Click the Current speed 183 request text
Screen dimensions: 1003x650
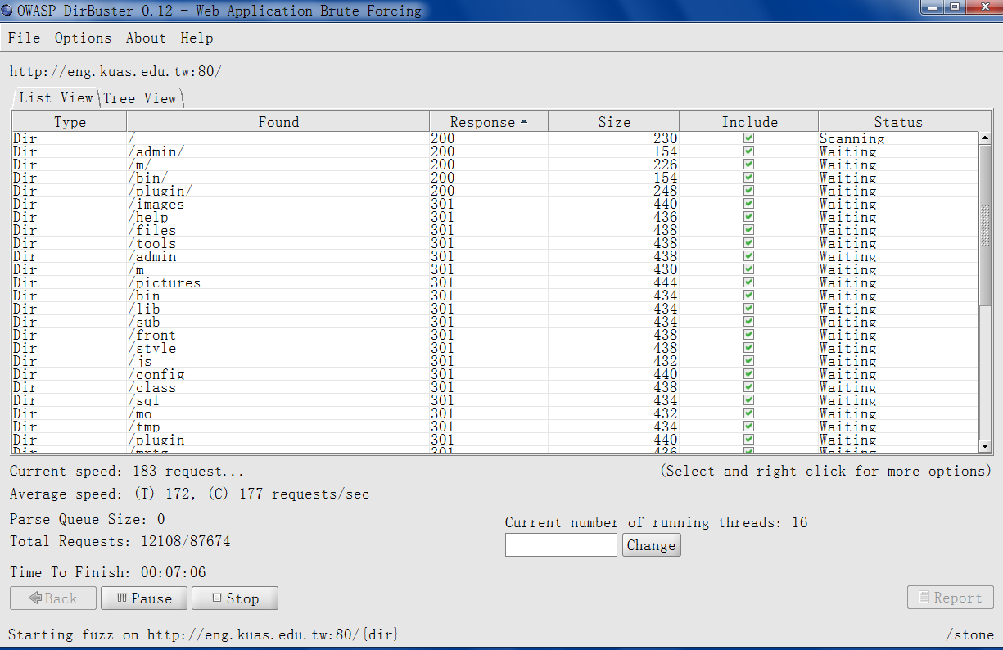127,472
